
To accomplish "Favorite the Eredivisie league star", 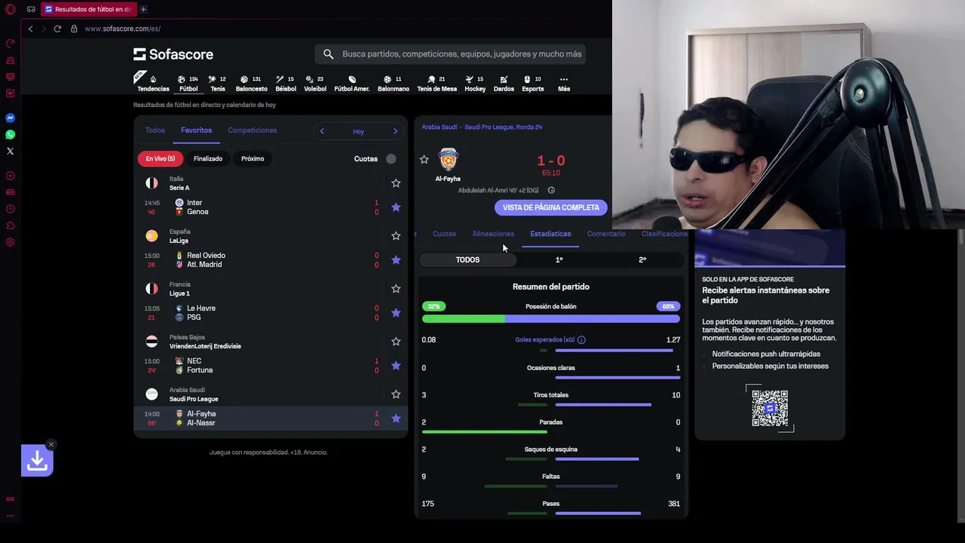I will (396, 341).
